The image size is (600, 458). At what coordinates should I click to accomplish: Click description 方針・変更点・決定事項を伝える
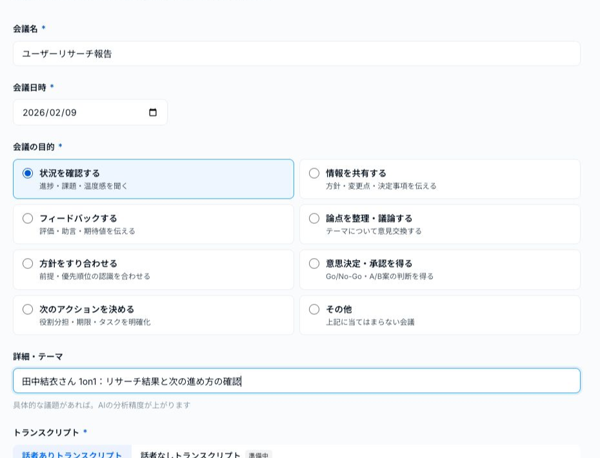pos(381,186)
